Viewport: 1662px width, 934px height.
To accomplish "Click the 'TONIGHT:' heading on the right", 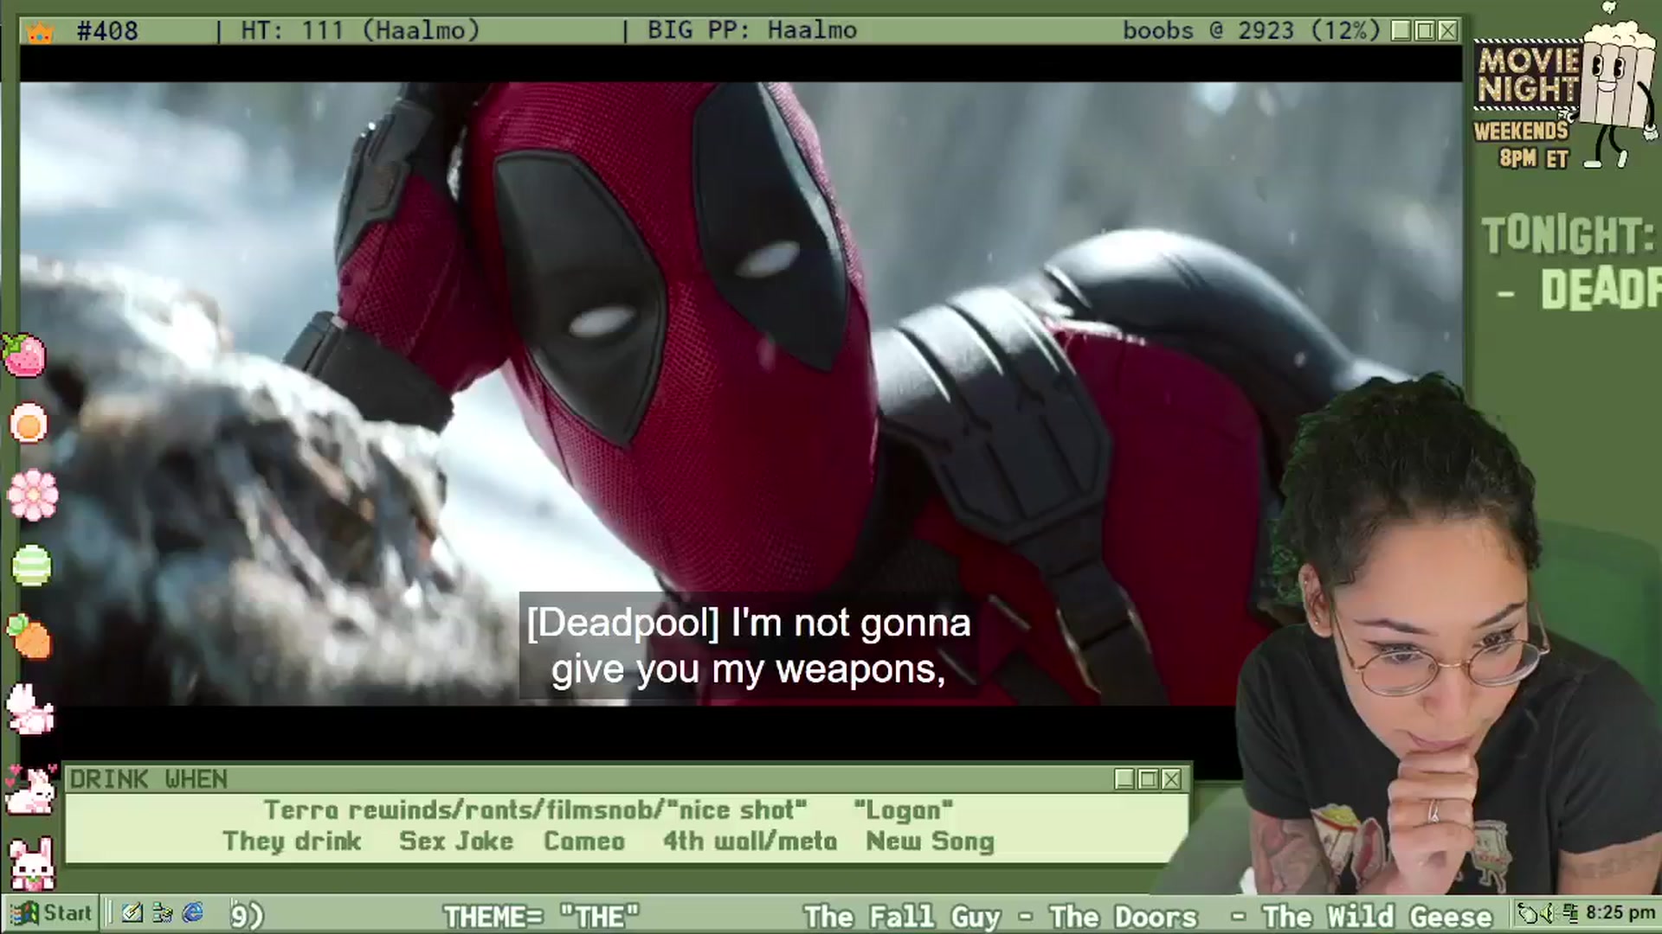I will 1569,235.
